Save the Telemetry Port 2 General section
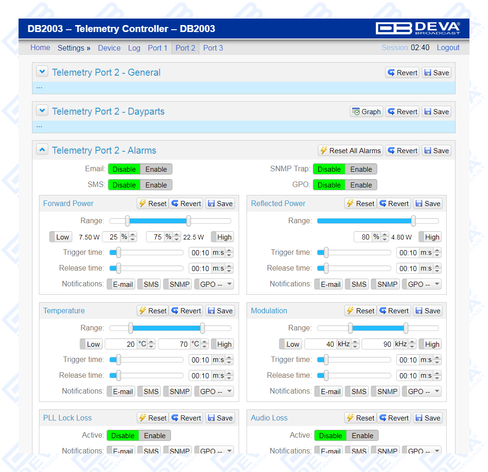The width and height of the screenshot is (488, 472). (436, 72)
